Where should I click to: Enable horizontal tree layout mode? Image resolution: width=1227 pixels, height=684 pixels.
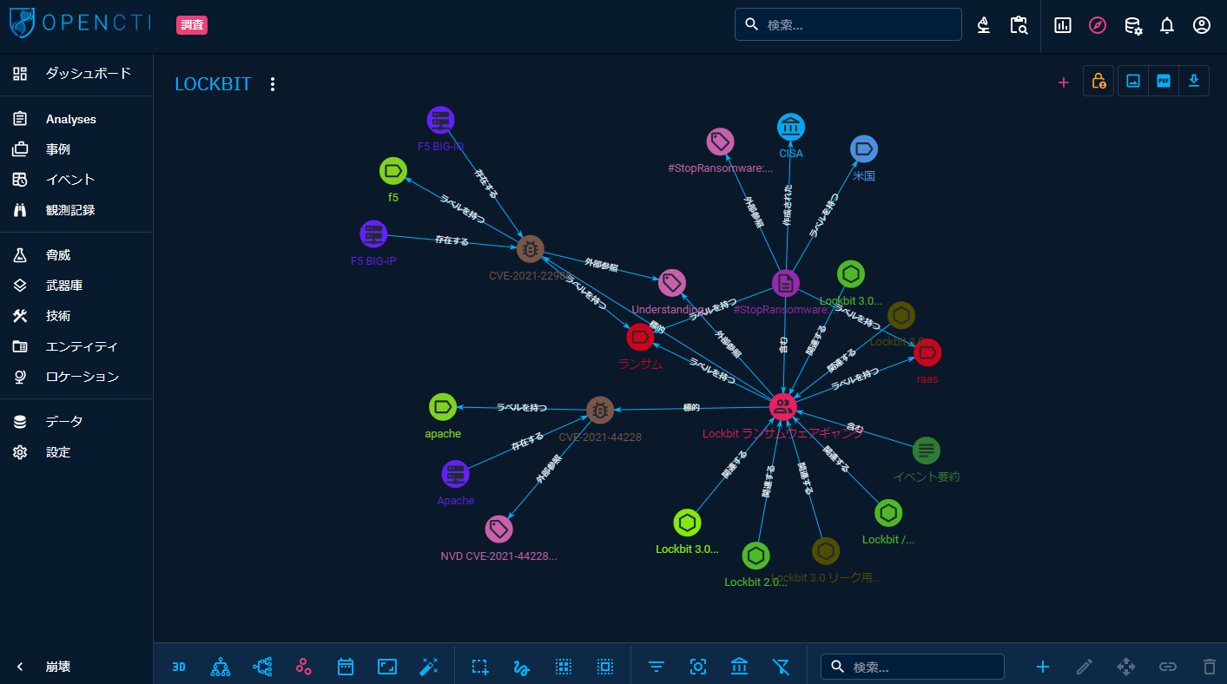[262, 667]
